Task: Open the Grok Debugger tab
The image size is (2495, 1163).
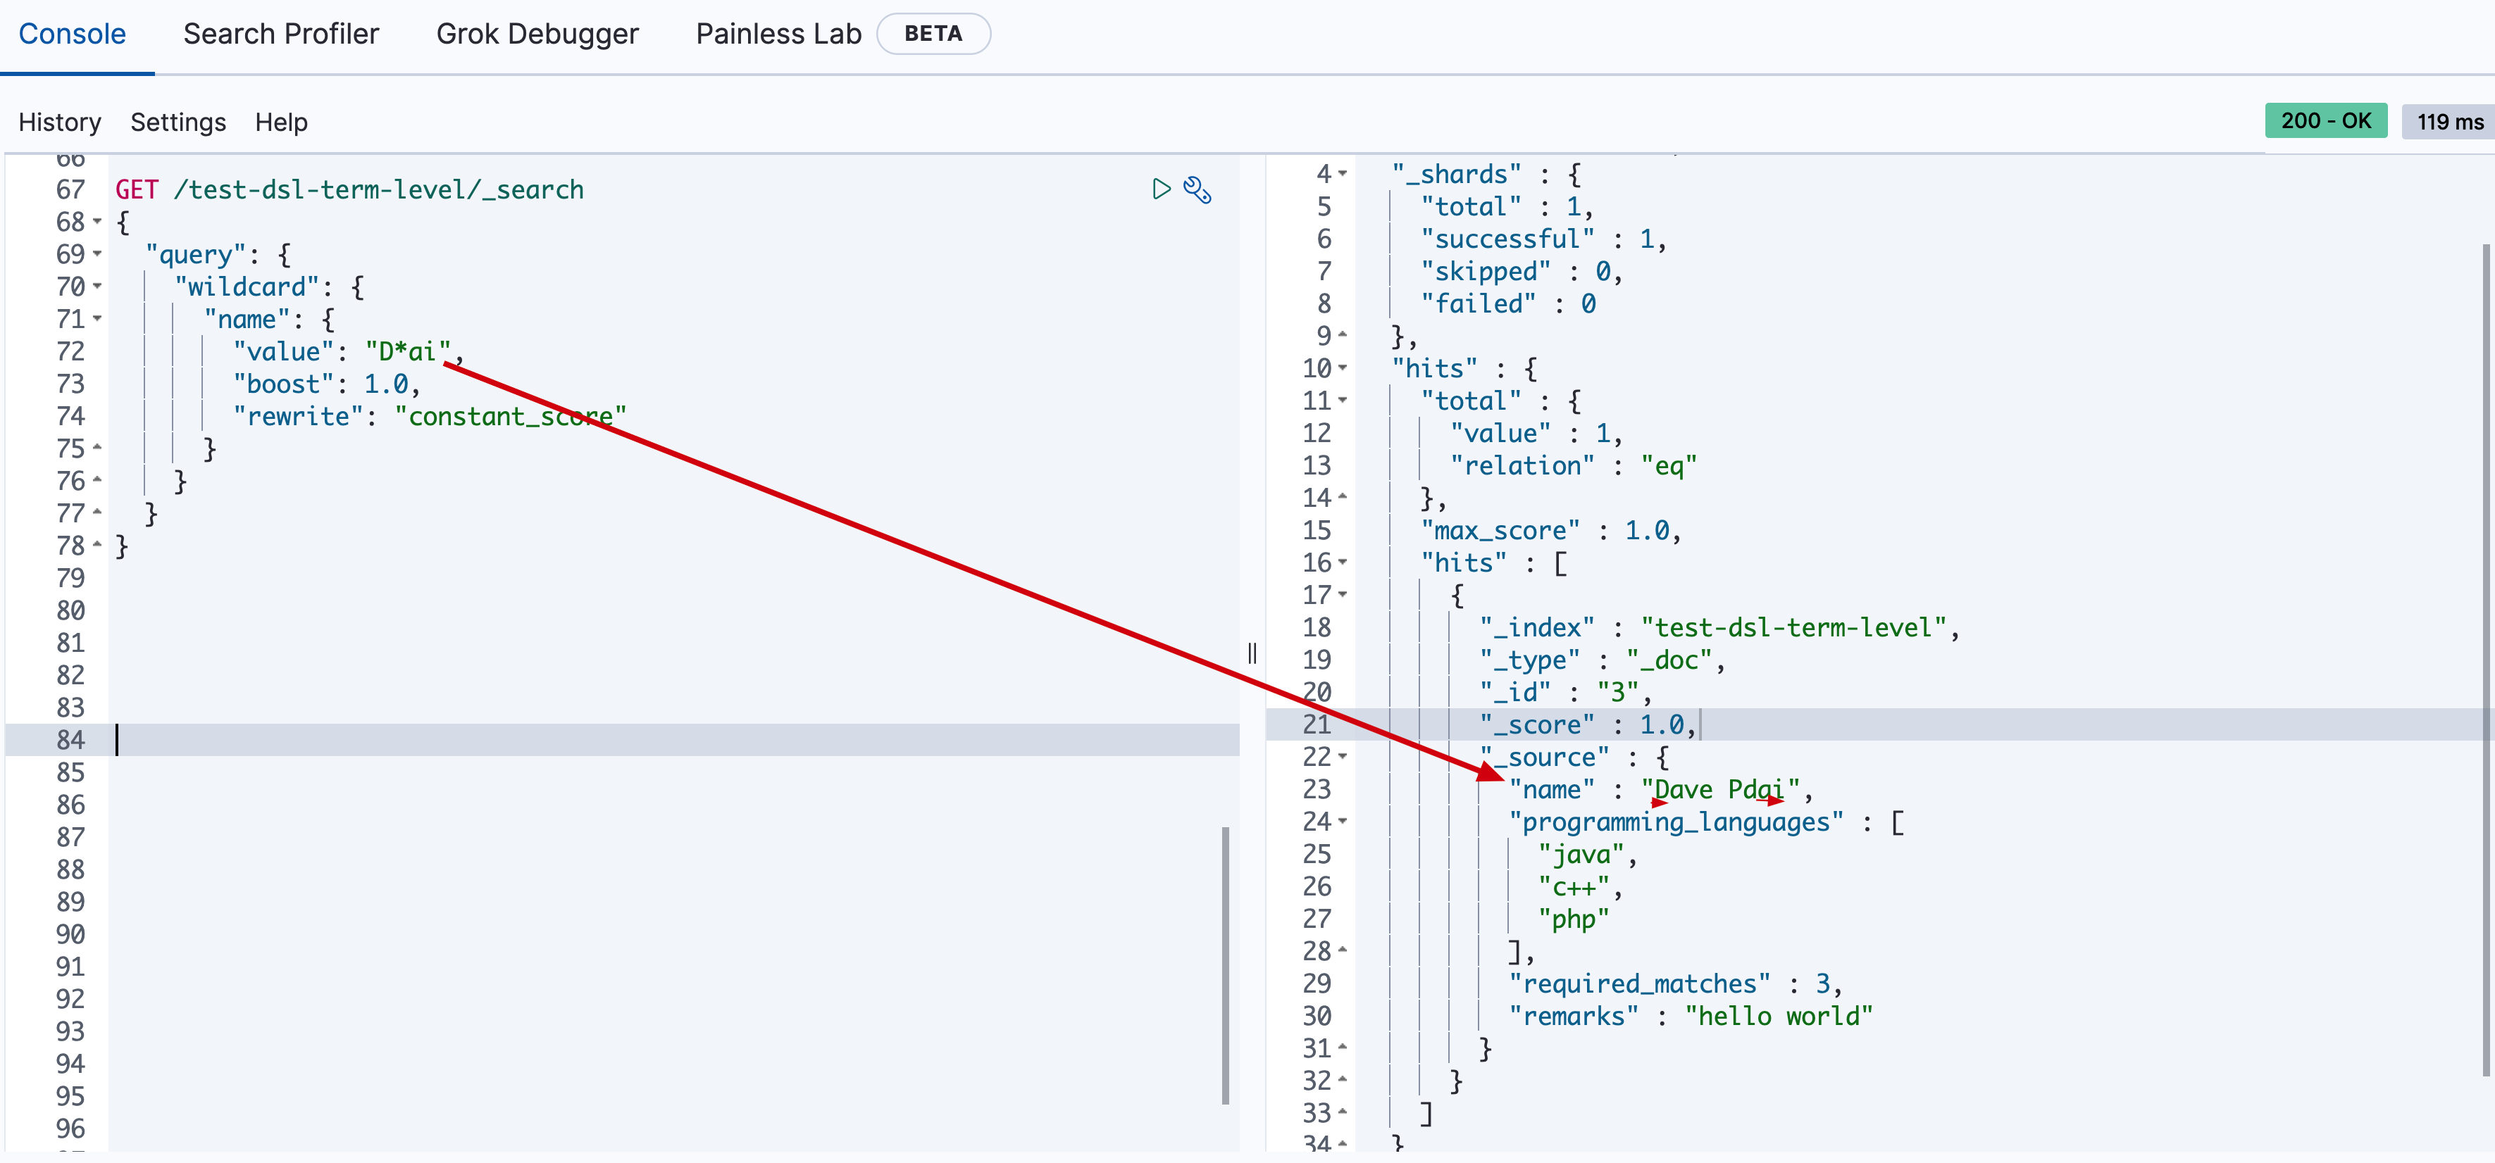Action: [537, 34]
